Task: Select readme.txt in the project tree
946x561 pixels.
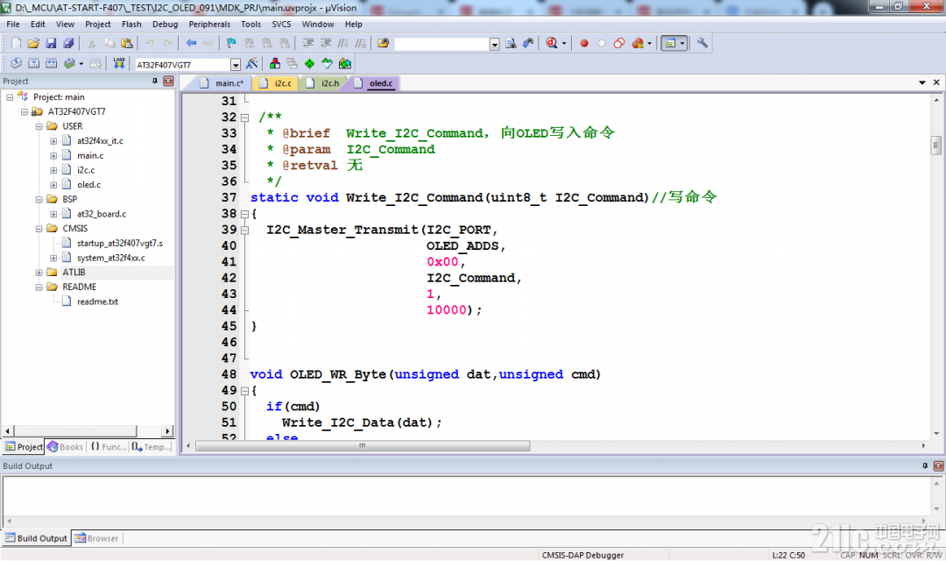Action: [97, 302]
